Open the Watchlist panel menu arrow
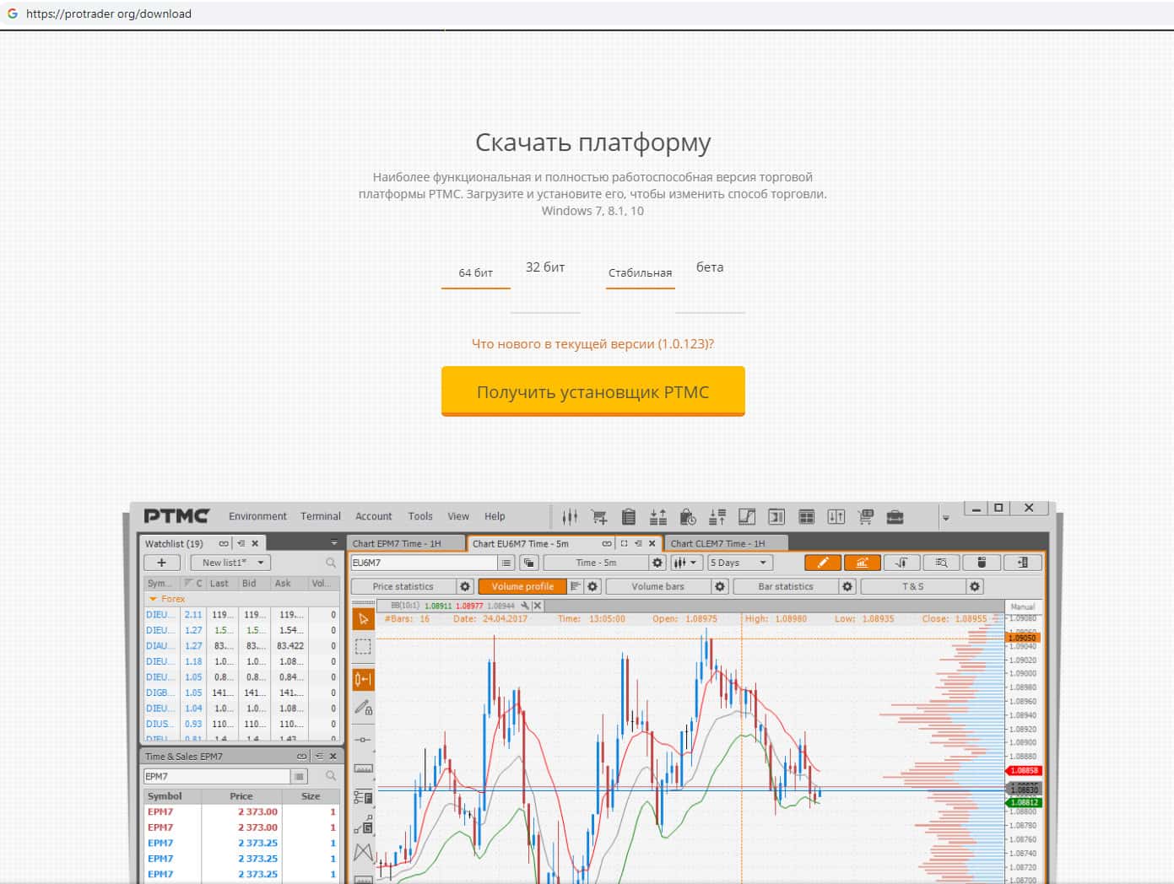This screenshot has width=1174, height=884. click(x=334, y=542)
